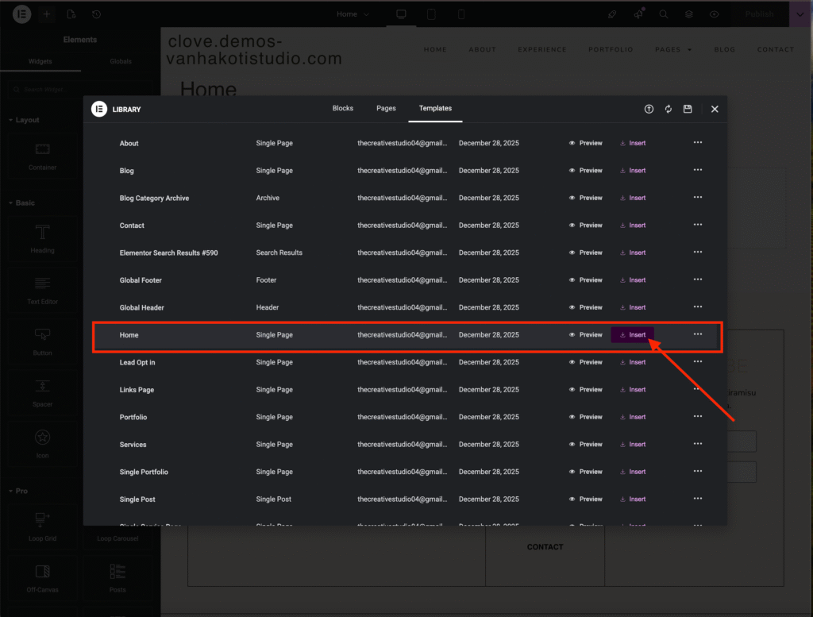Click the eye preview icon in top bar
Image resolution: width=813 pixels, height=617 pixels.
(x=715, y=14)
